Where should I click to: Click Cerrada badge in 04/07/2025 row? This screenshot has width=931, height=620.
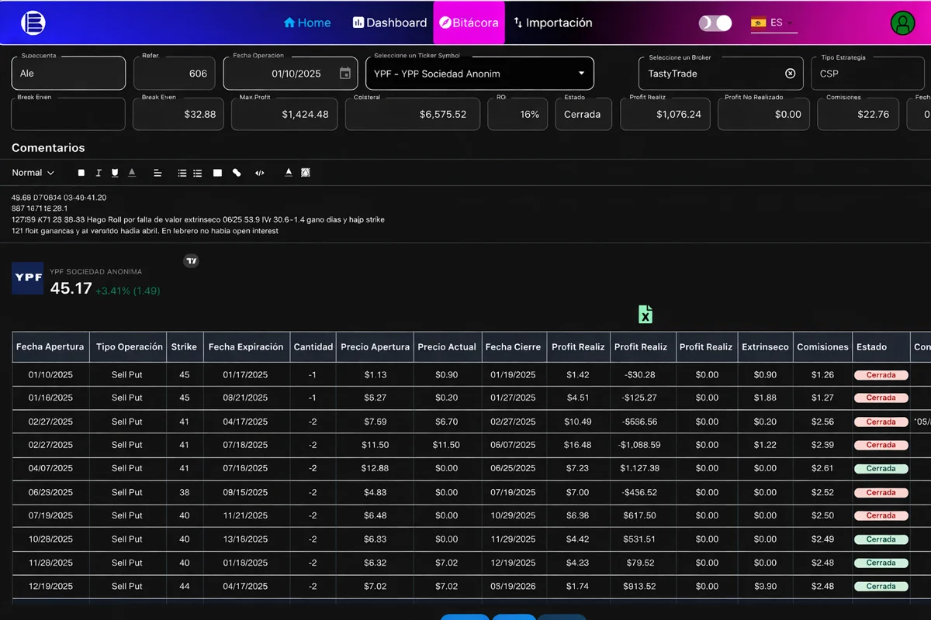tap(881, 469)
